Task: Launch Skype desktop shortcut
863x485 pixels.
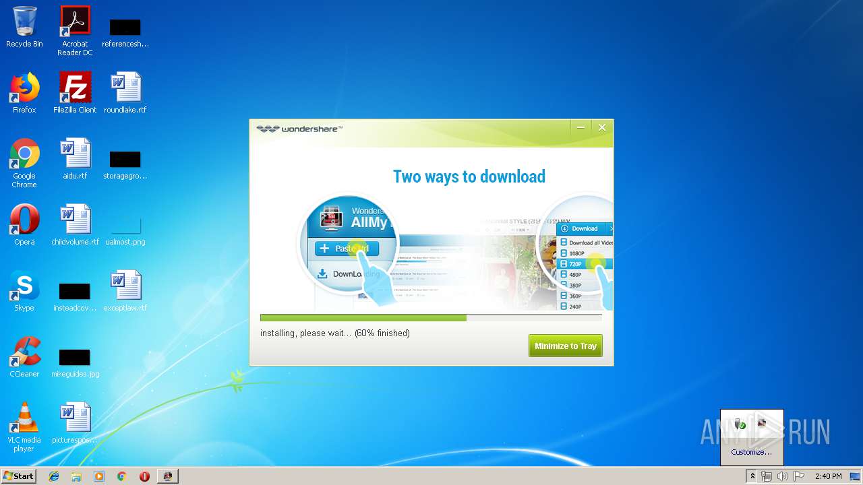Action: (24, 291)
